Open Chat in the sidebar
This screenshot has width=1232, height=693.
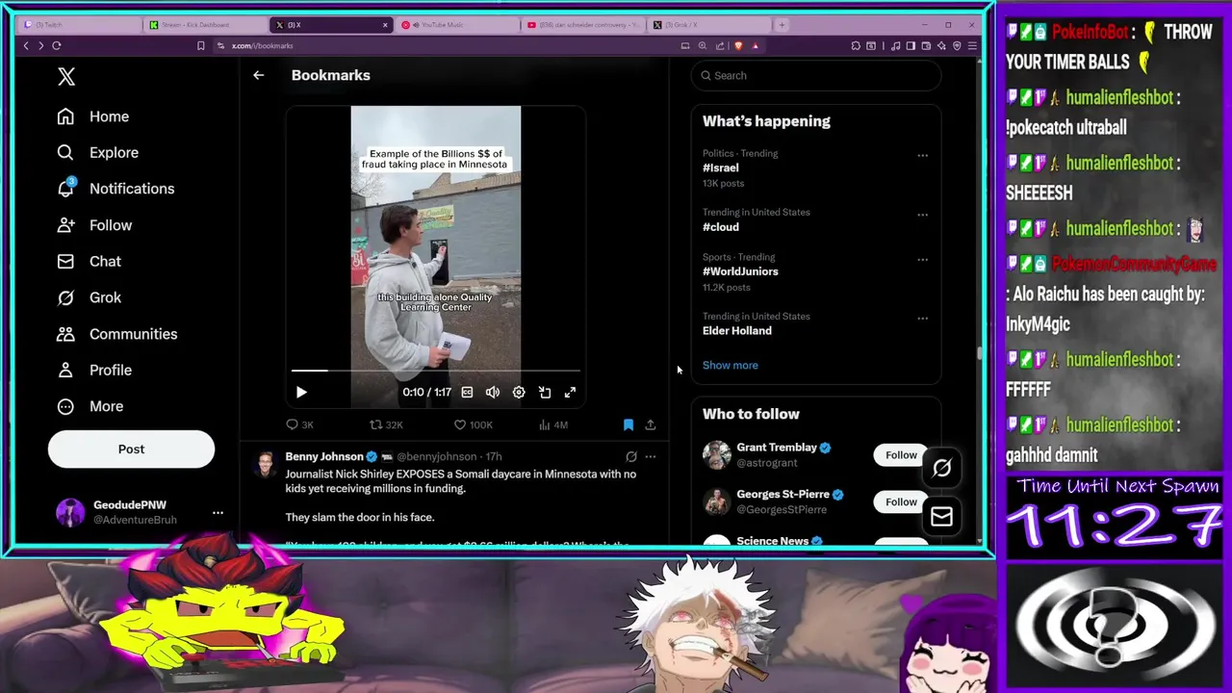coord(89,261)
